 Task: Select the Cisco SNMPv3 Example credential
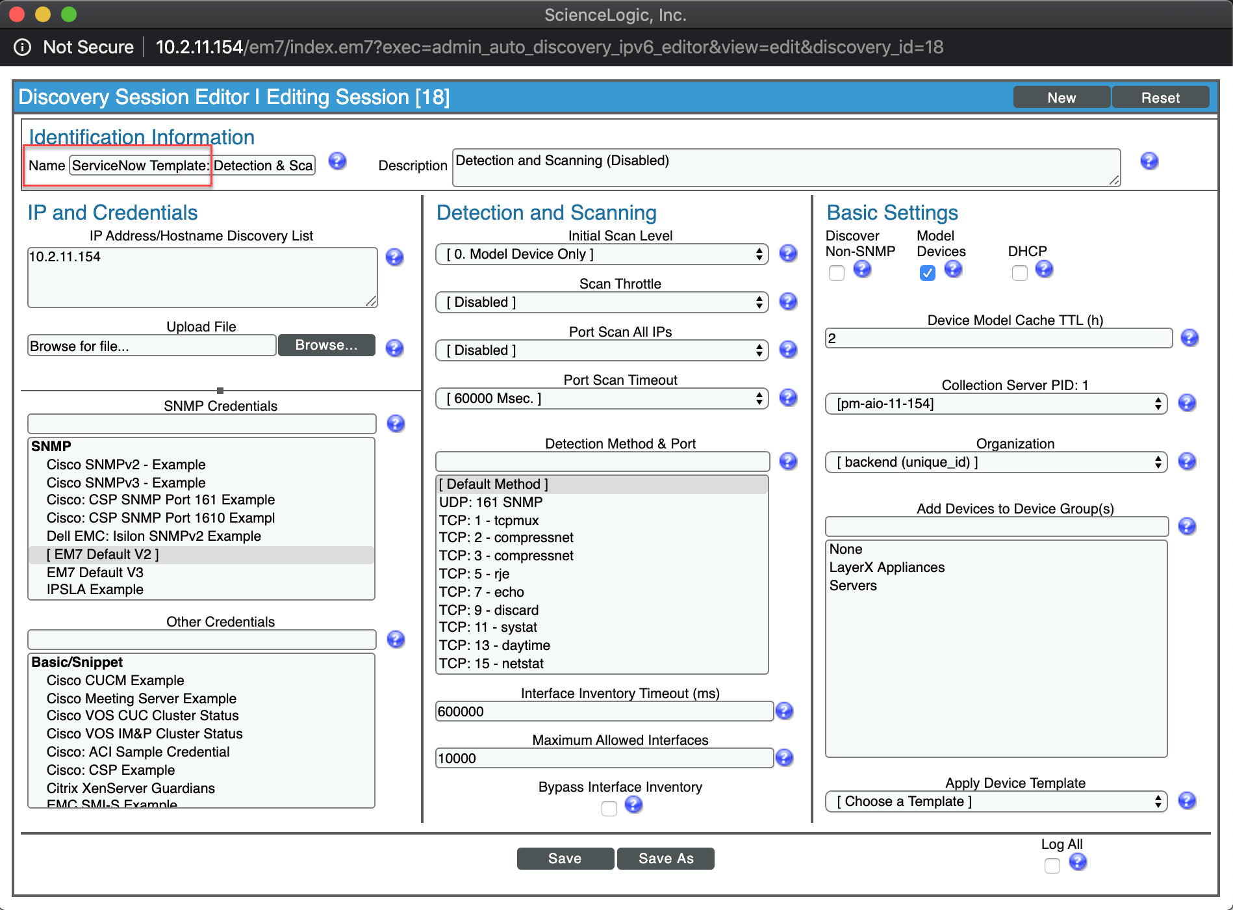125,482
